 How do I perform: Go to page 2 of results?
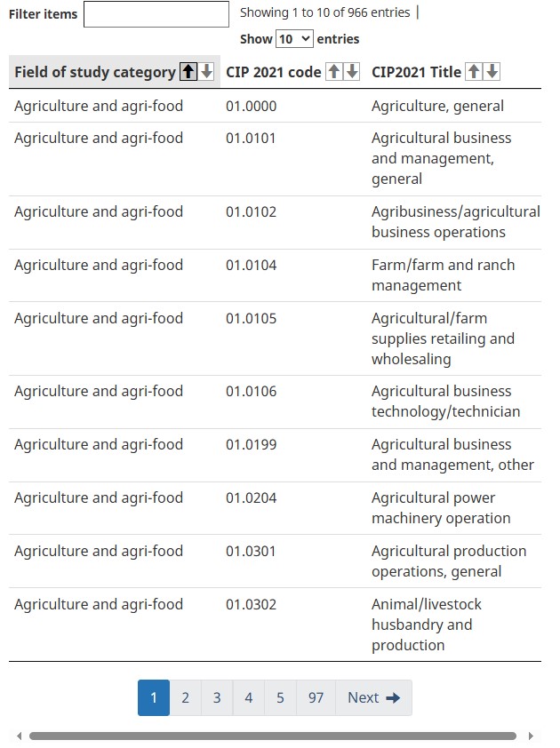click(185, 698)
